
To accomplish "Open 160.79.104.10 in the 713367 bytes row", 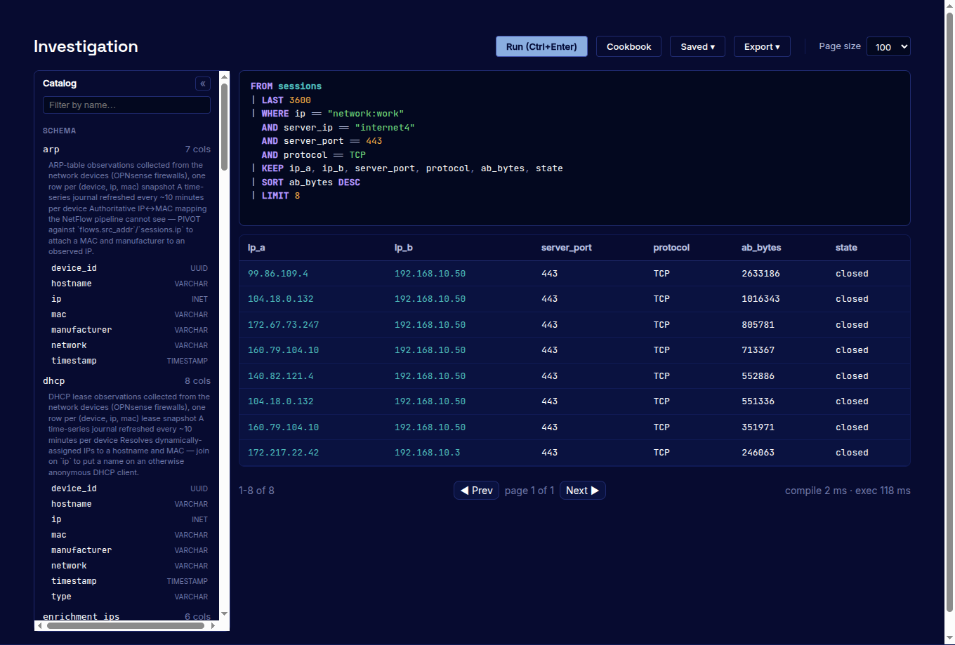I will point(284,350).
